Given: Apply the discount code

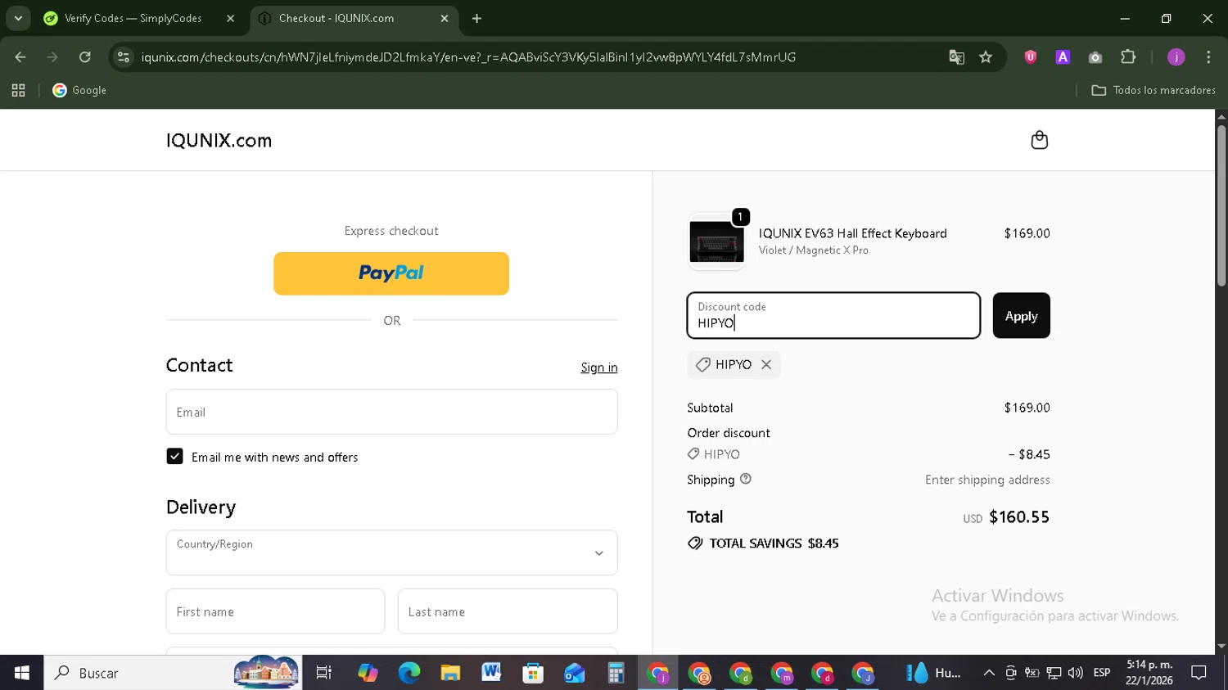Looking at the screenshot, I should [x=1021, y=315].
